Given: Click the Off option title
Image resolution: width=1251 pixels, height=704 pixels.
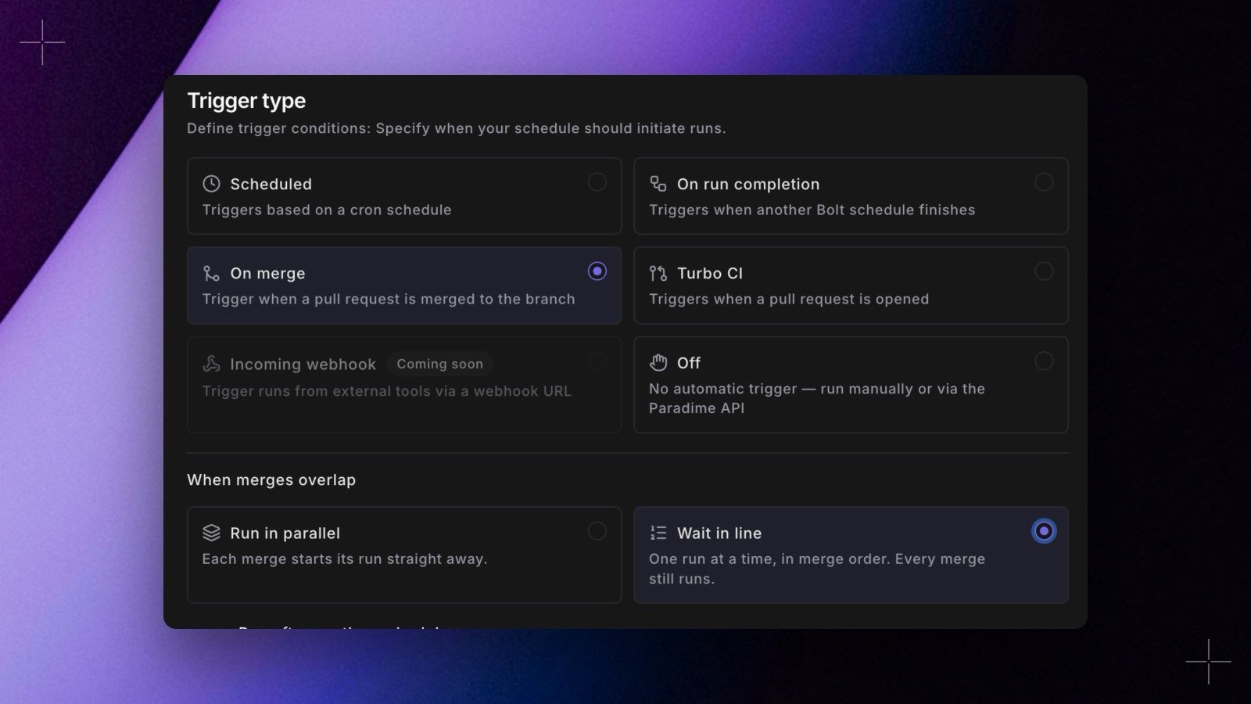Looking at the screenshot, I should point(689,362).
